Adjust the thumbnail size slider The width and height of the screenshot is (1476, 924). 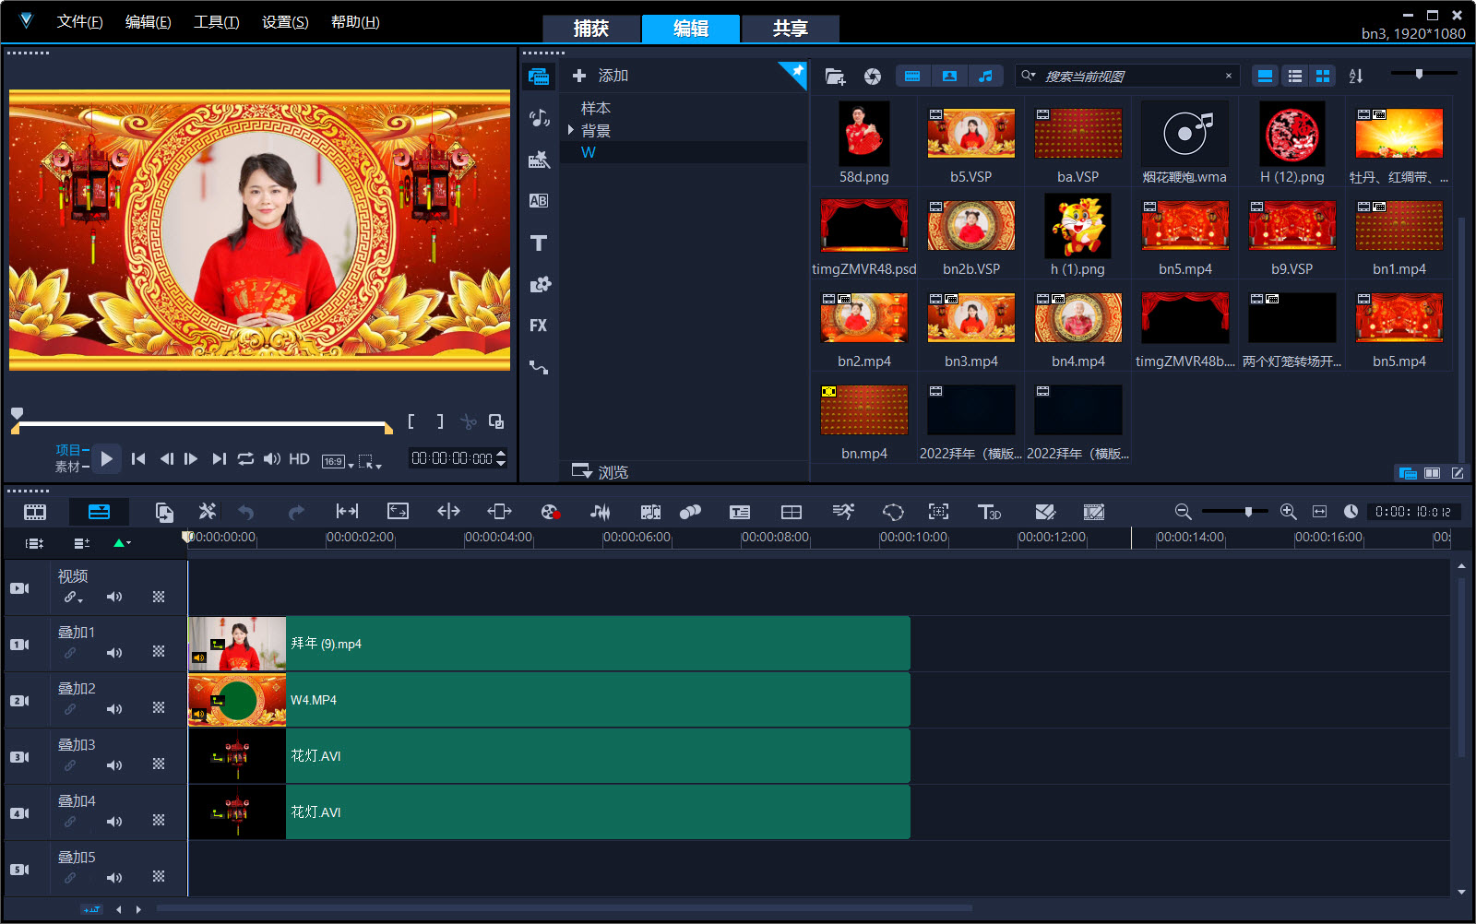(x=1420, y=73)
